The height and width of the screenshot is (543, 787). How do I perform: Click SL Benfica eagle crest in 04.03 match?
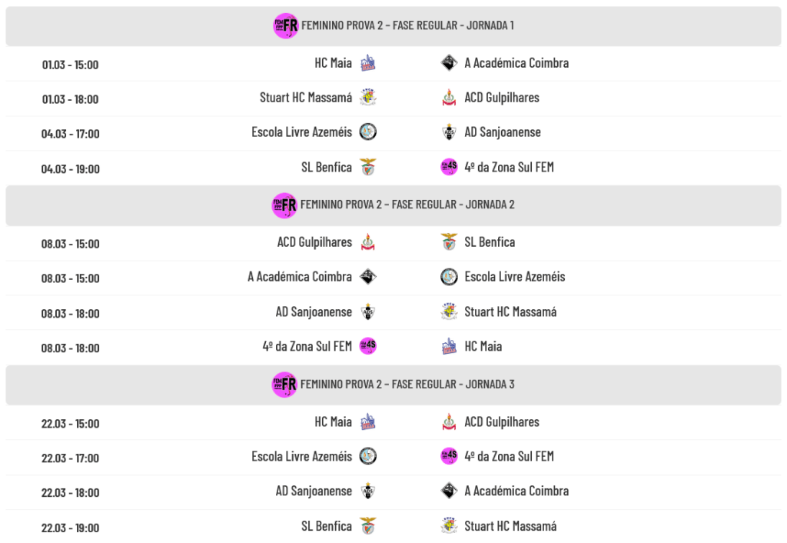point(368,167)
